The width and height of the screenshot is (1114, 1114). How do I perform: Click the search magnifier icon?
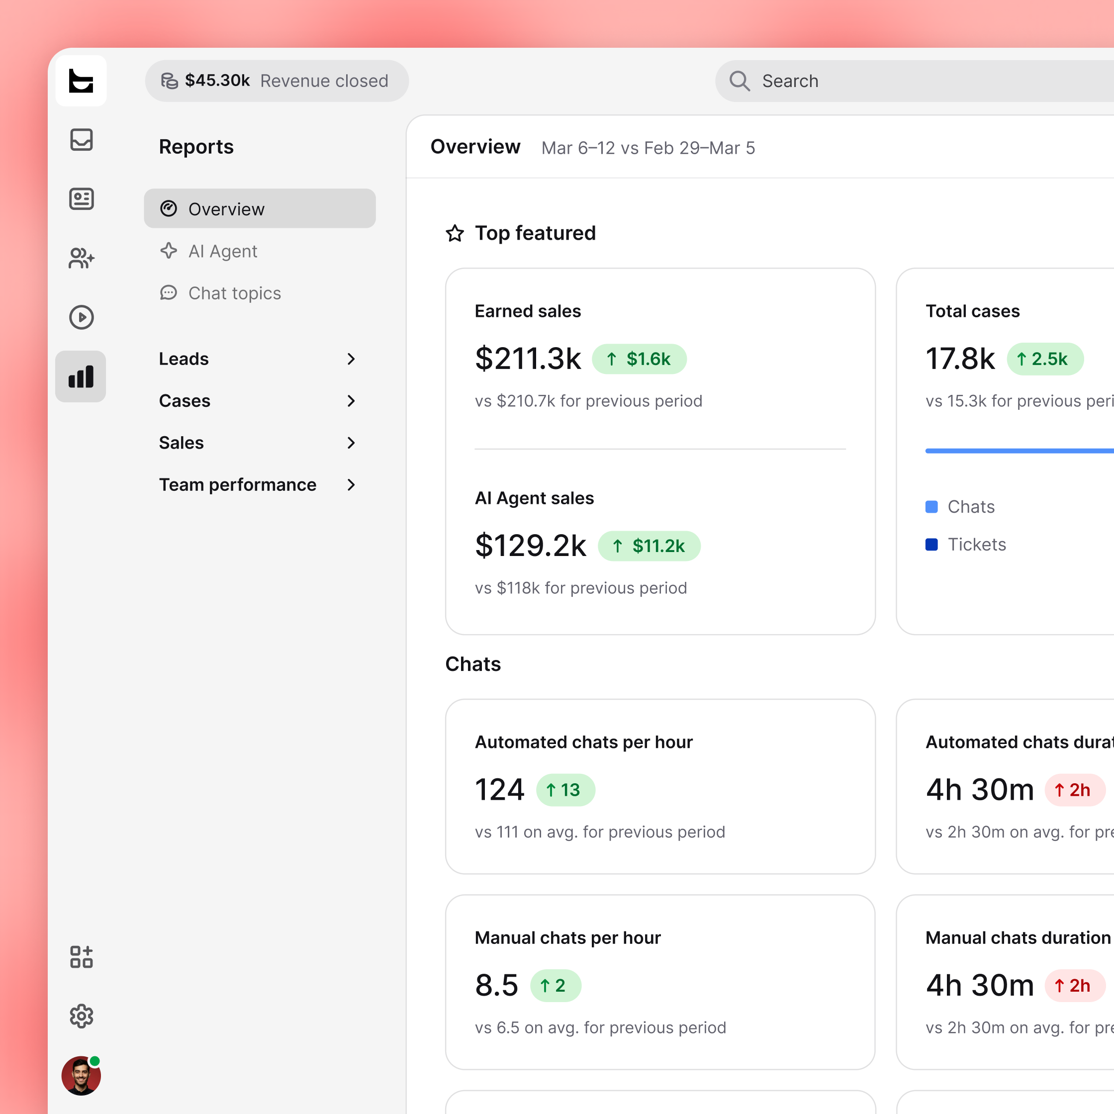[x=739, y=81]
